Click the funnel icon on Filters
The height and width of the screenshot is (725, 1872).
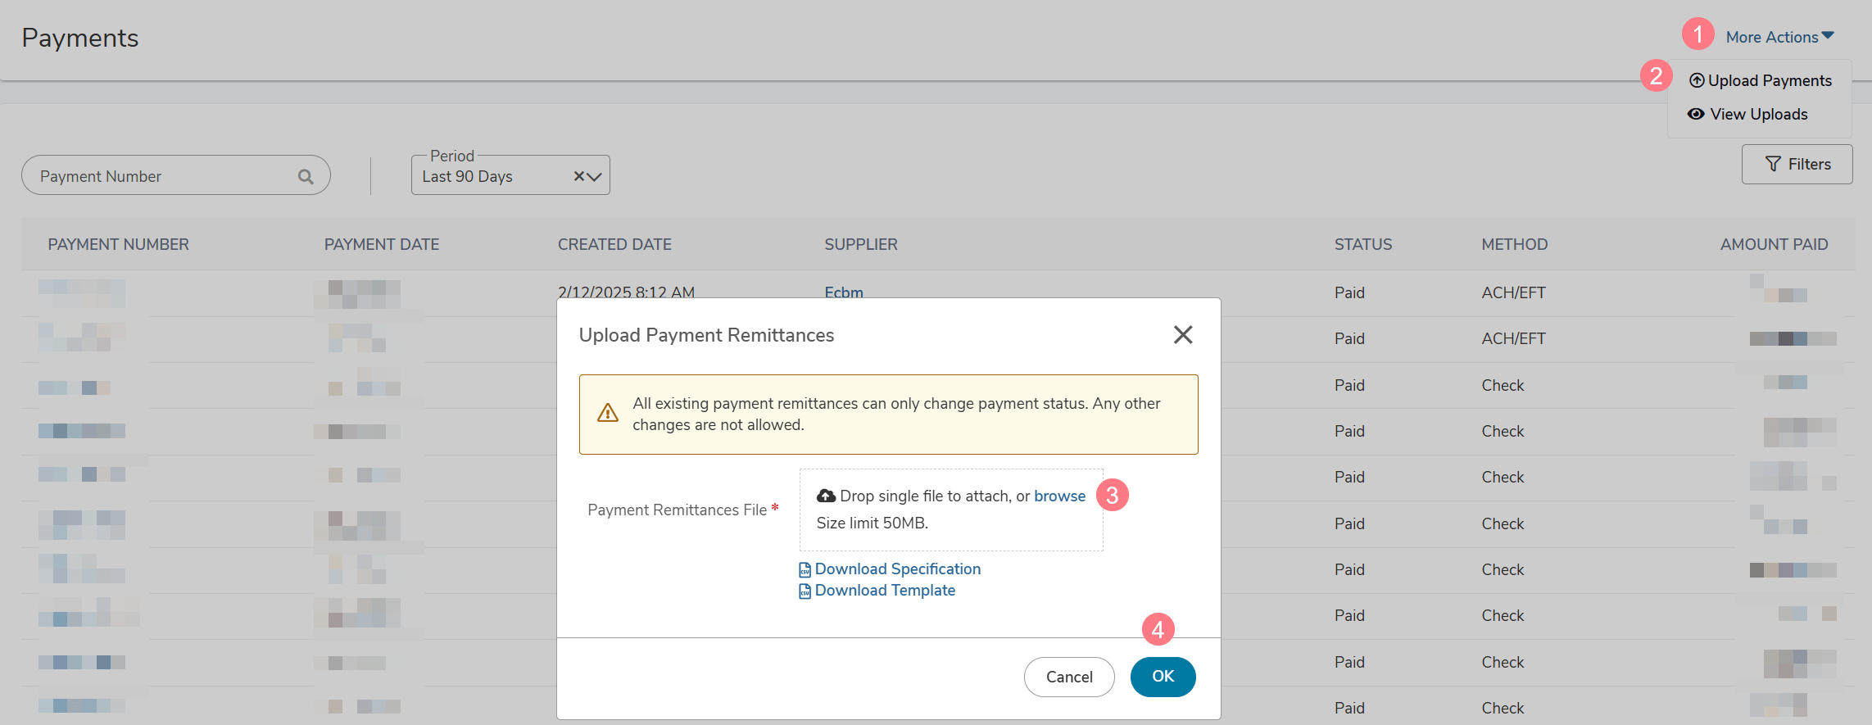tap(1773, 164)
